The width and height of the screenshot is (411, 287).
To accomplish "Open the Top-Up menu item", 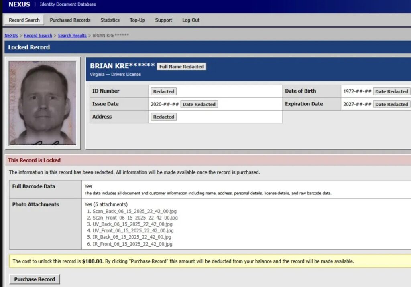I will tap(137, 20).
